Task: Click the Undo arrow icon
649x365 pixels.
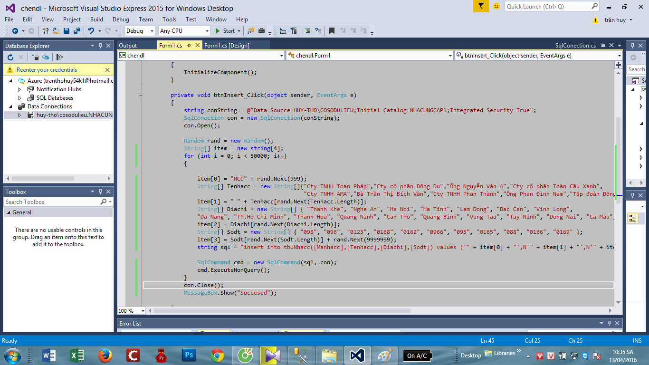Action: point(91,31)
